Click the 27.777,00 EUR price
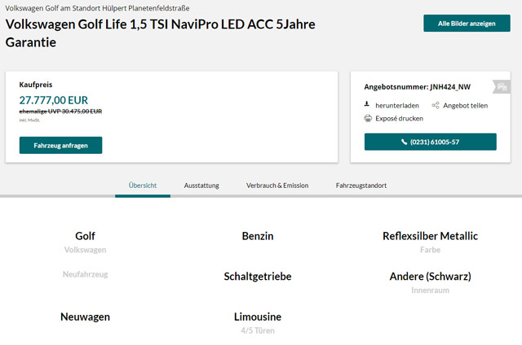This screenshot has height=345, width=522. click(x=54, y=100)
